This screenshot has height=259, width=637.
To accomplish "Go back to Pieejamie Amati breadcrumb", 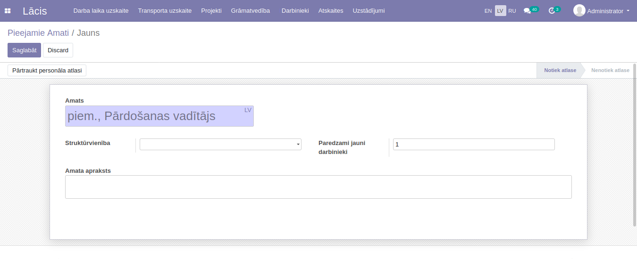I will [x=38, y=33].
